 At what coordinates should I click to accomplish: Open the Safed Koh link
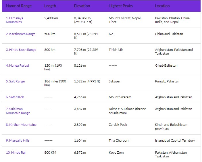tap(15, 97)
